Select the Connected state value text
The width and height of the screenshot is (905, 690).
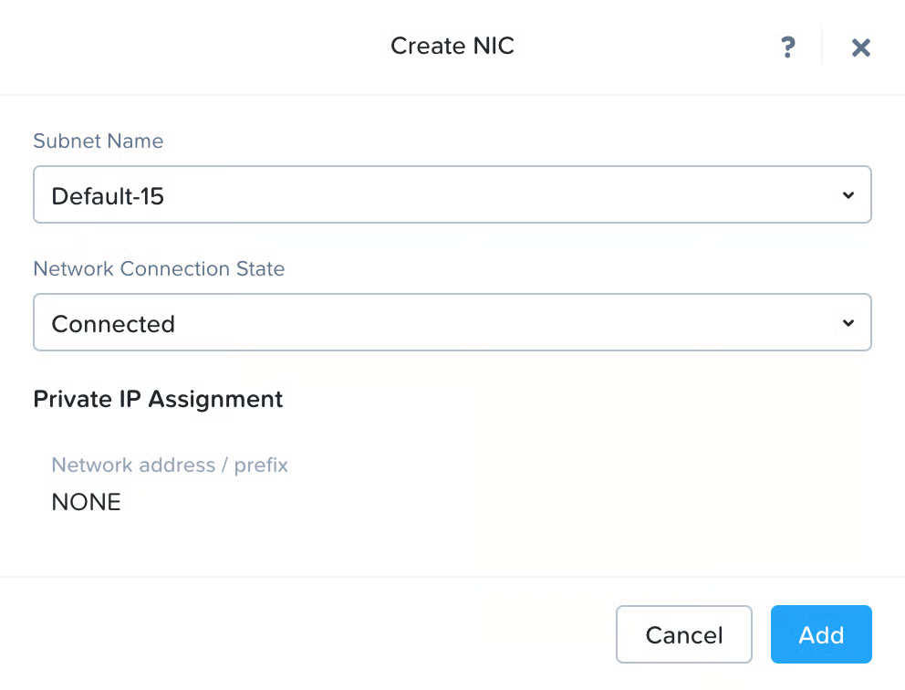pyautogui.click(x=113, y=323)
